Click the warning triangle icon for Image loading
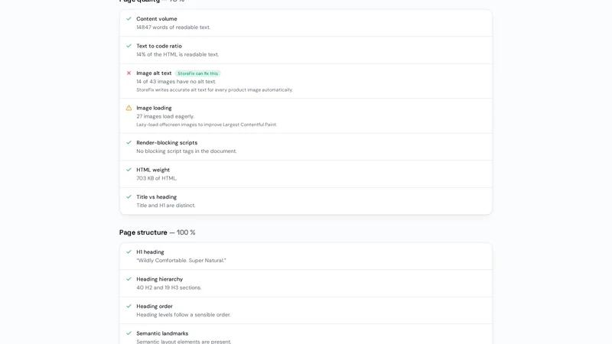This screenshot has width=612, height=344. click(129, 108)
